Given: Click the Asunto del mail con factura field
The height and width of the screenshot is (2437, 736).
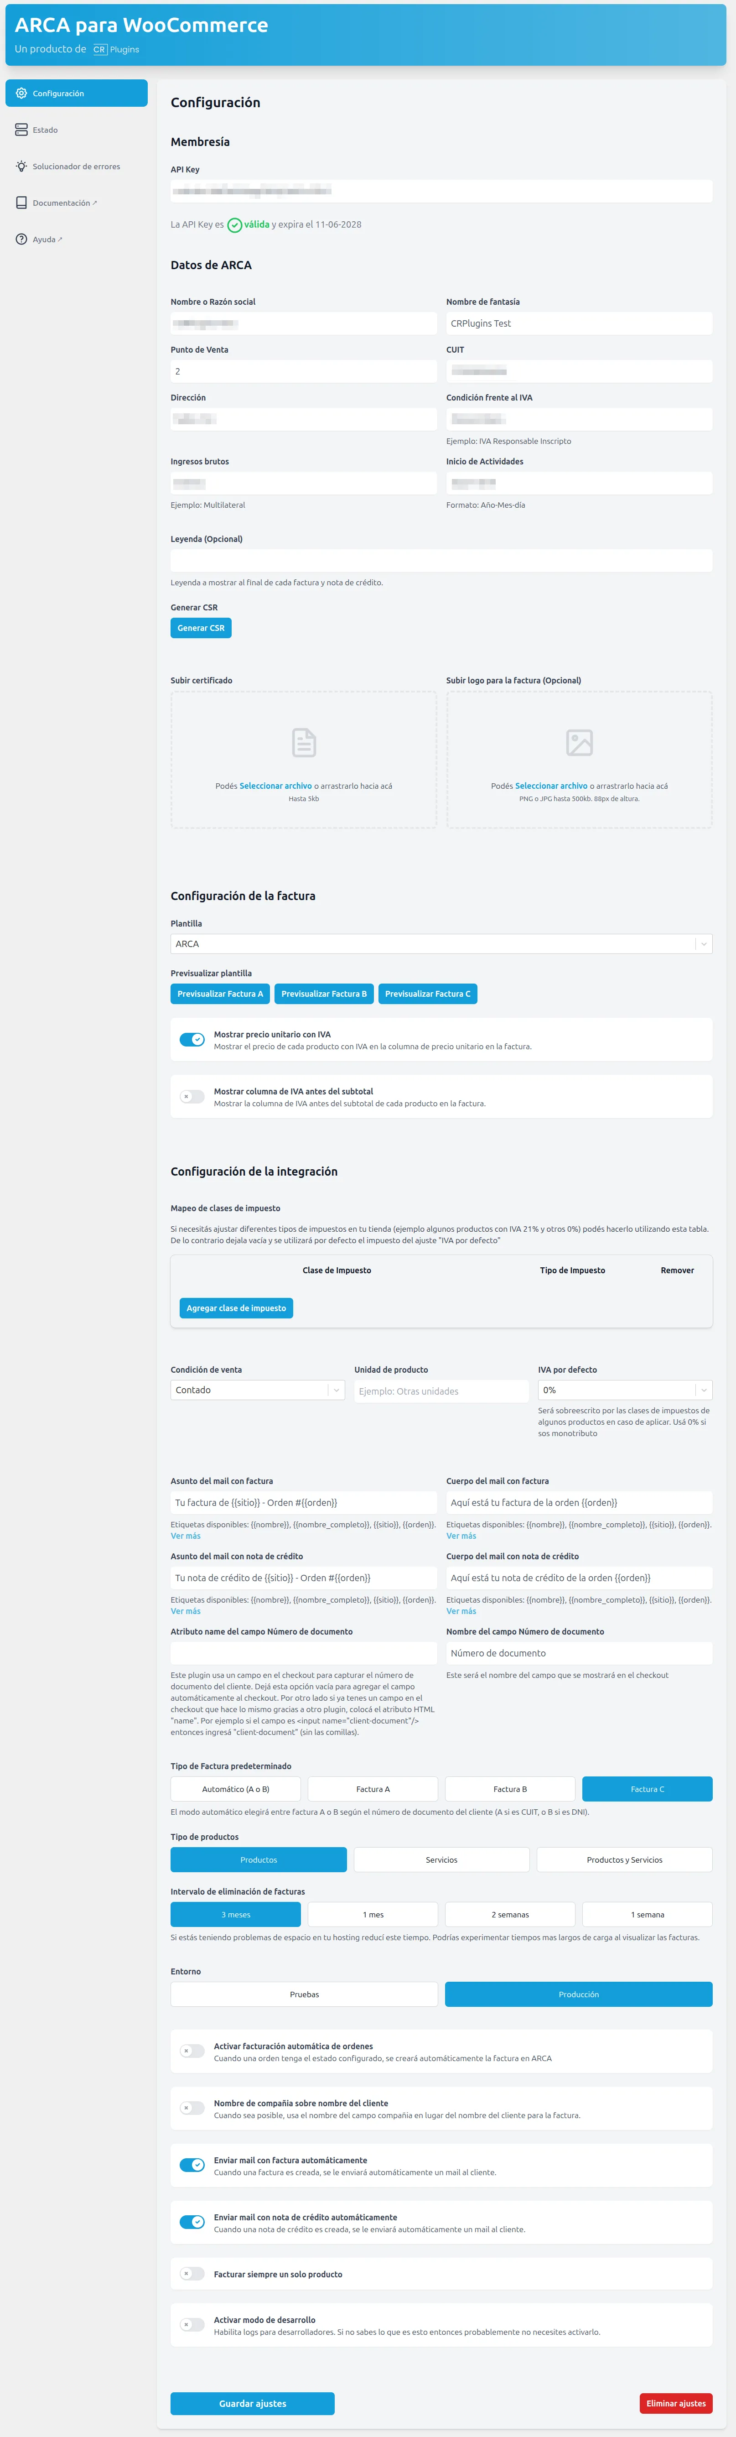Looking at the screenshot, I should pos(303,1501).
